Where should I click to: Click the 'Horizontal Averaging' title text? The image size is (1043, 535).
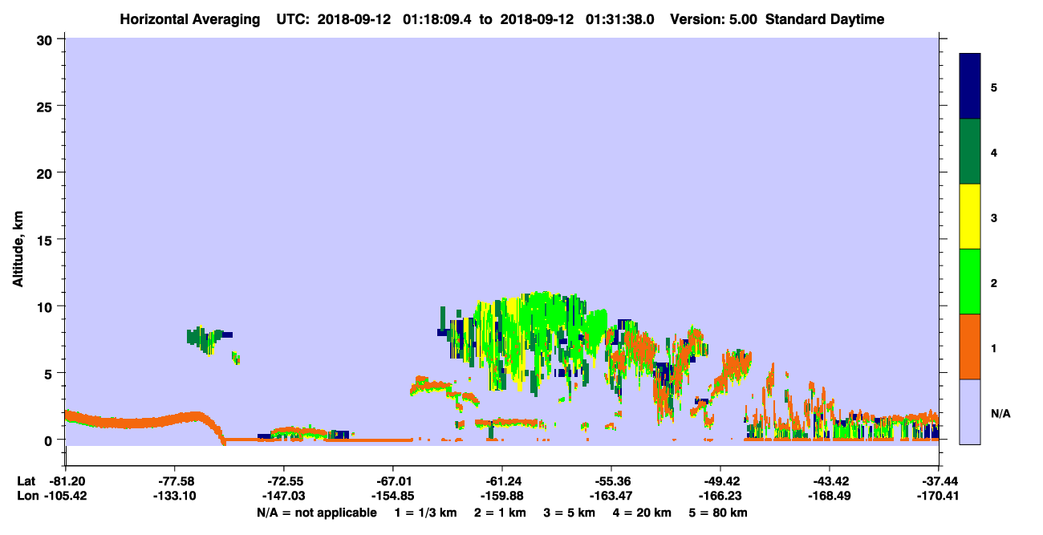(x=191, y=19)
